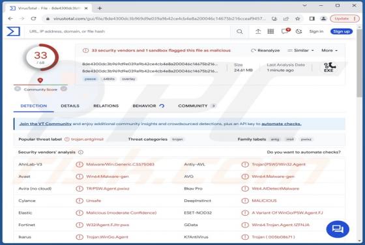This screenshot has height=245, width=365.
Task: Open the apps grid icon
Action: [270, 31]
